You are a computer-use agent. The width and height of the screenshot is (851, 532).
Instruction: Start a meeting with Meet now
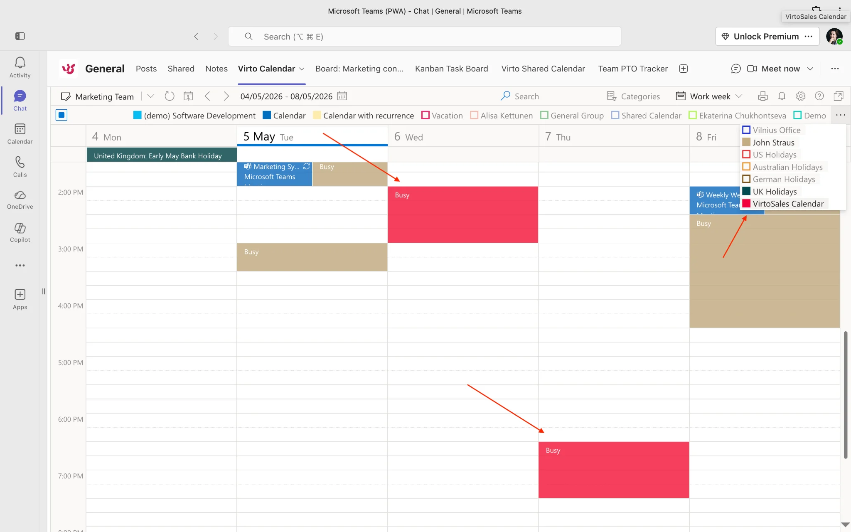774,69
